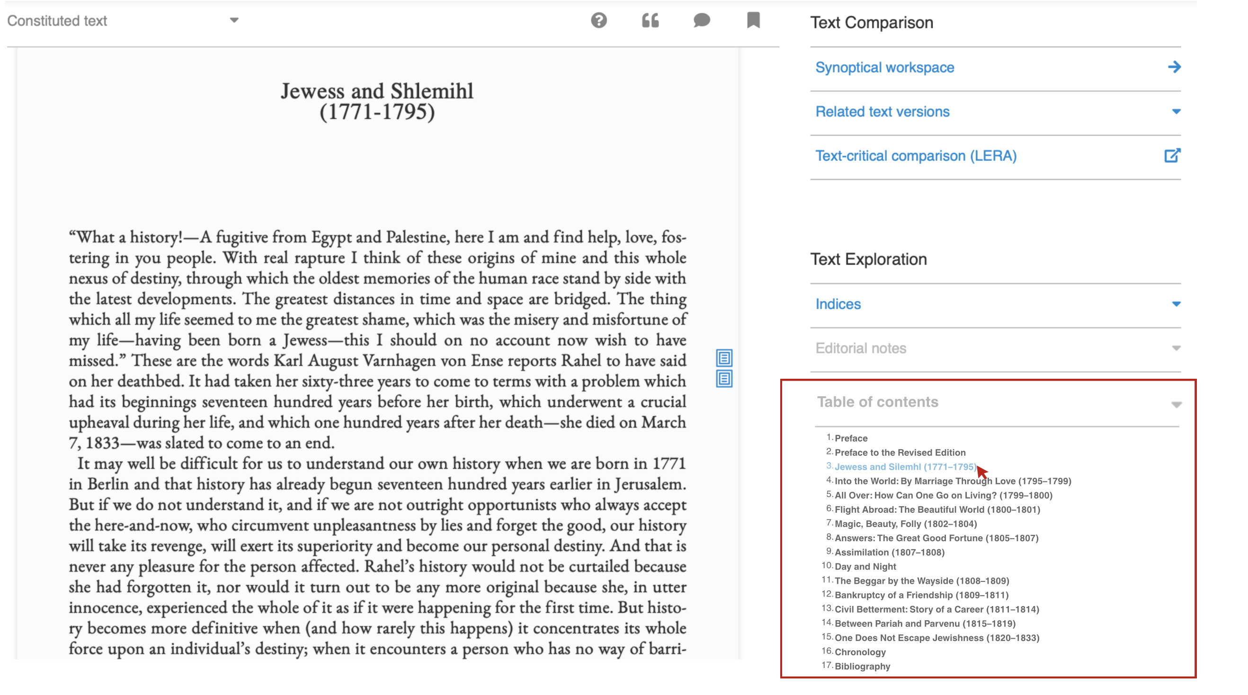The image size is (1248, 695).
Task: Click the lower margin note icon
Action: 724,379
